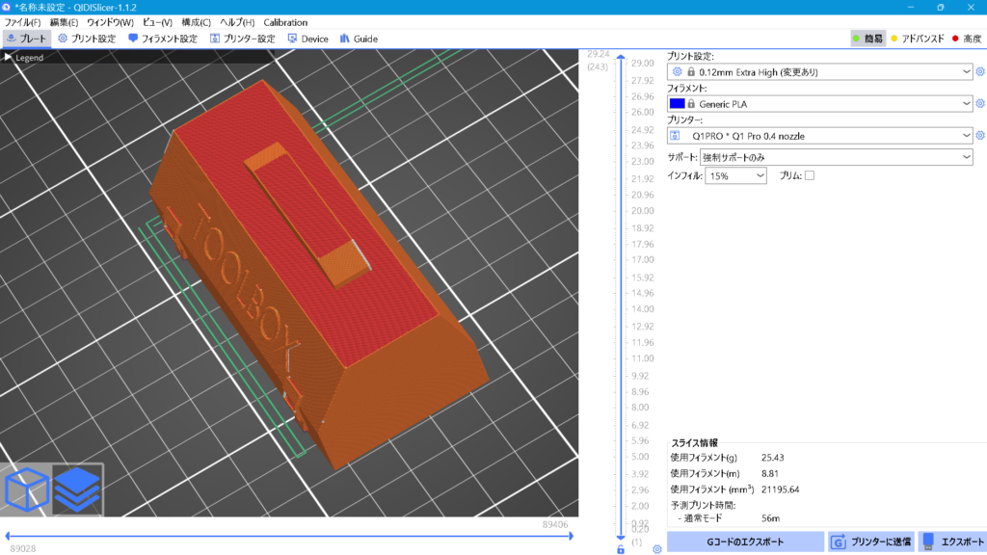
Task: Click Gコードのエクスポート button
Action: coord(744,542)
